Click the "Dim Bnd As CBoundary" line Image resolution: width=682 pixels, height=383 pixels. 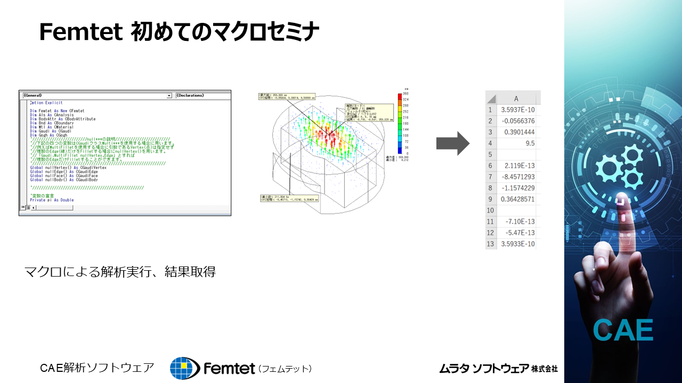52,123
